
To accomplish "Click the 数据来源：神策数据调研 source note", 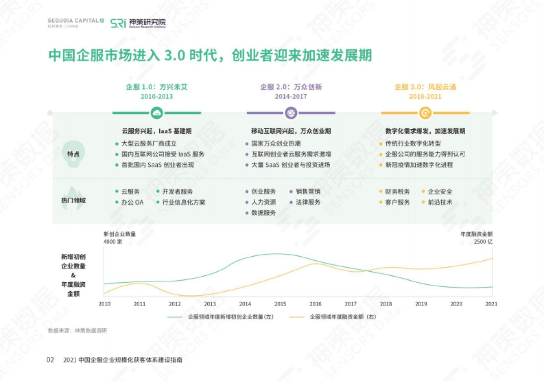I will [x=78, y=331].
